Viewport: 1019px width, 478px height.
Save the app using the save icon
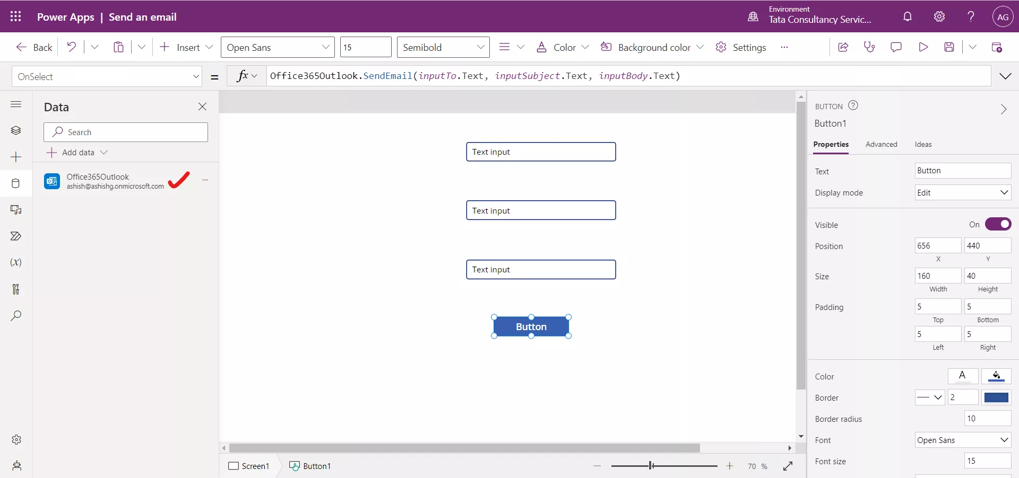point(950,47)
